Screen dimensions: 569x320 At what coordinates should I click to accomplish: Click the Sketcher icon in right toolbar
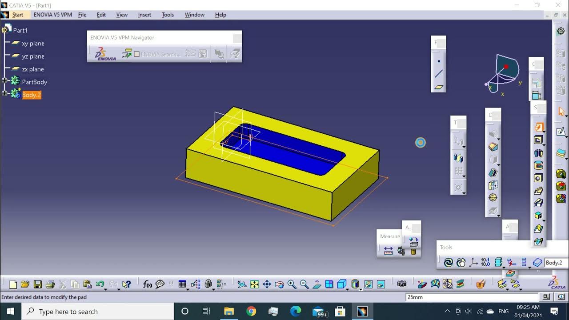[x=561, y=131]
